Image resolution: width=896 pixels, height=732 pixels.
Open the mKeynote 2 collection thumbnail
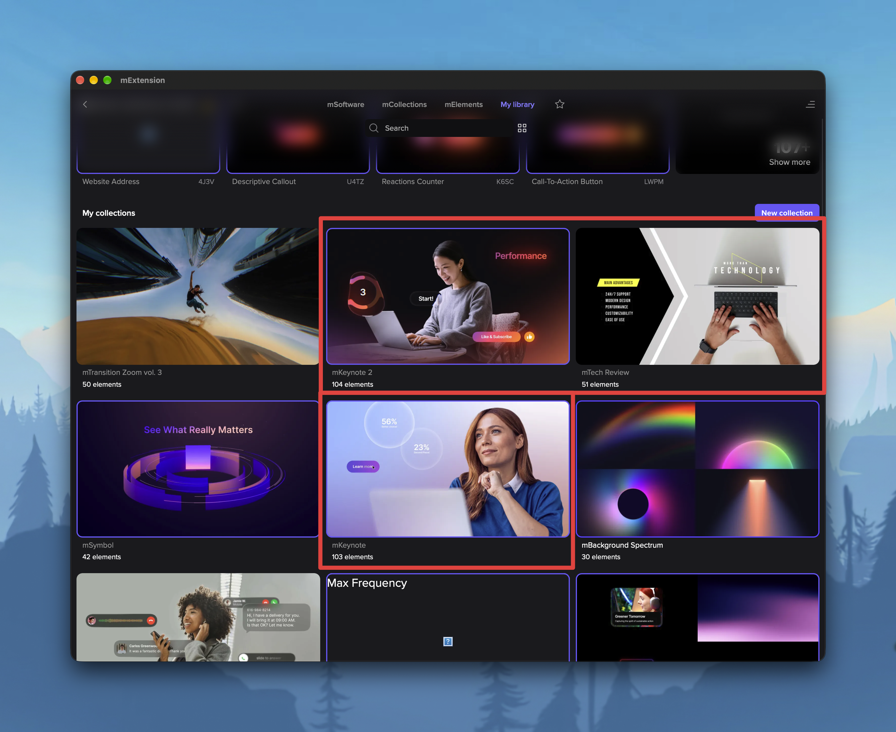pyautogui.click(x=448, y=296)
